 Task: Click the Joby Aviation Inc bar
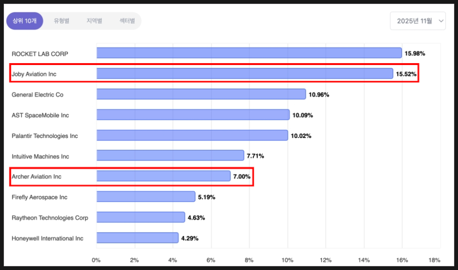[245, 74]
